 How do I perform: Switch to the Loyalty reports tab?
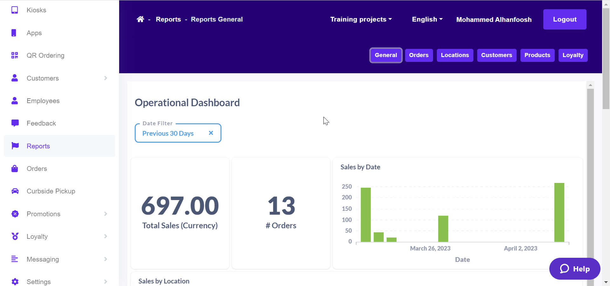pyautogui.click(x=573, y=55)
